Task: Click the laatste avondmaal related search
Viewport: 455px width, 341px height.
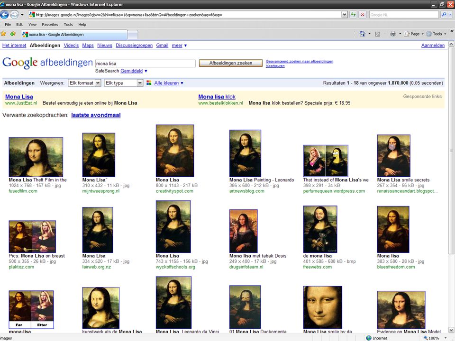Action: coord(96,115)
